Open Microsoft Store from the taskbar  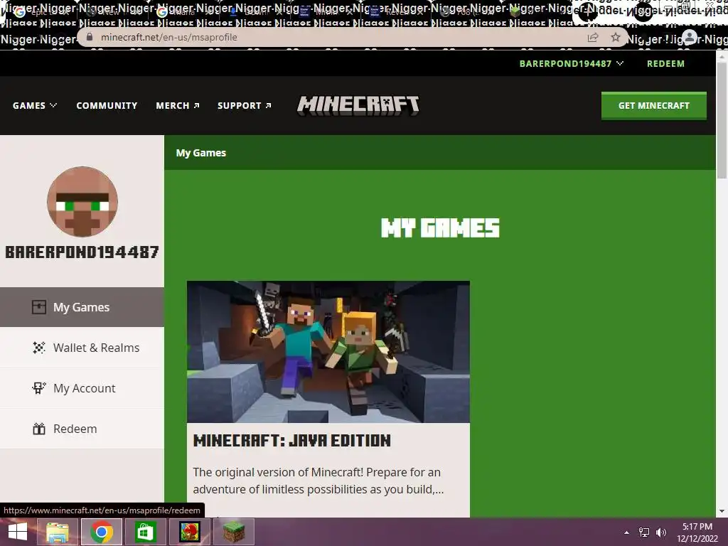tap(145, 532)
